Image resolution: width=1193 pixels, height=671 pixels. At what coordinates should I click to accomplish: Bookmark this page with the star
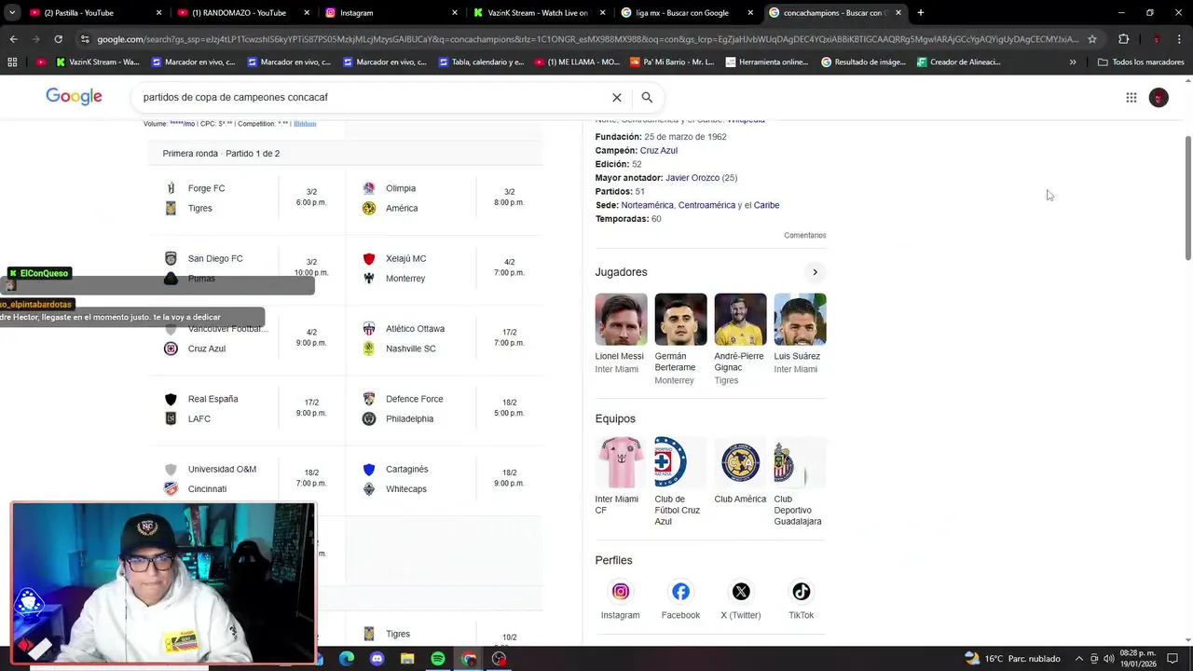1092,39
